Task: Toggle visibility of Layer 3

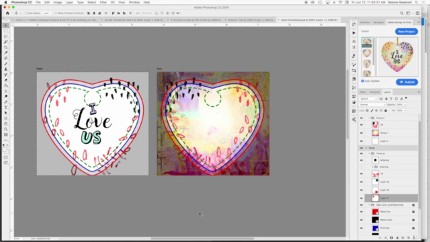Action: pyautogui.click(x=361, y=141)
